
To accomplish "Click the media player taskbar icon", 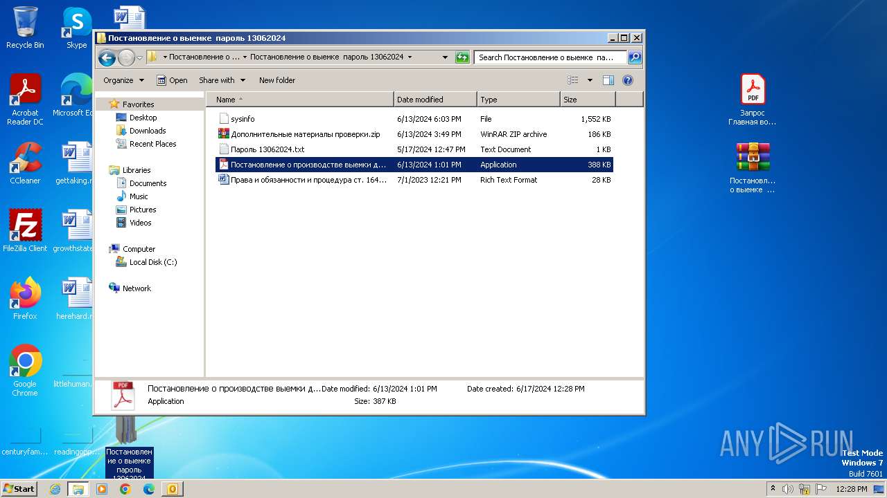I will click(x=102, y=489).
